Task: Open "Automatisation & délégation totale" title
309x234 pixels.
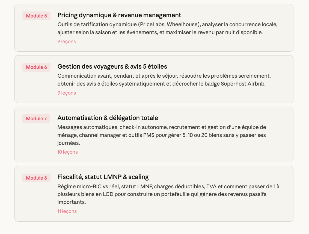Action: point(108,118)
